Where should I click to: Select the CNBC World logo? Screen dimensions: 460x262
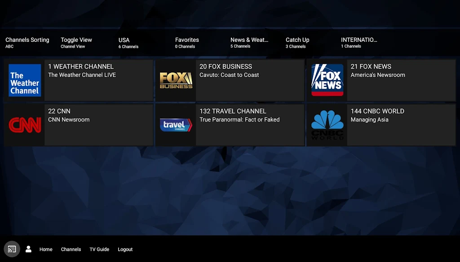click(327, 125)
